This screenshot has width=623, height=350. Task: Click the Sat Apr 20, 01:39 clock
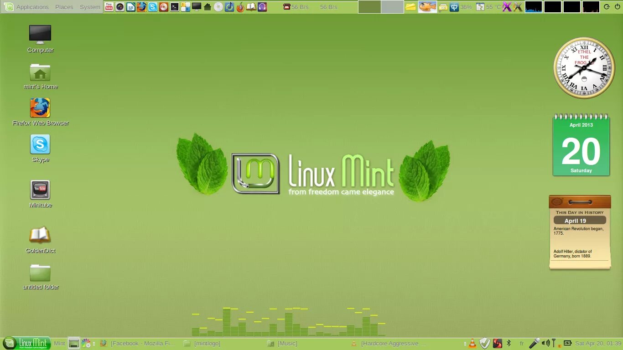[598, 344]
